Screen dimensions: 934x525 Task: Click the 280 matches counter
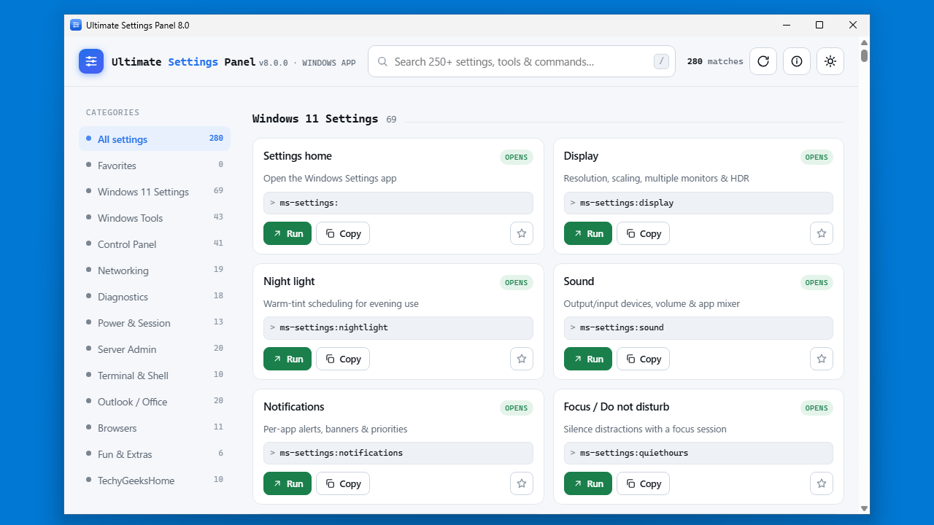pos(715,61)
